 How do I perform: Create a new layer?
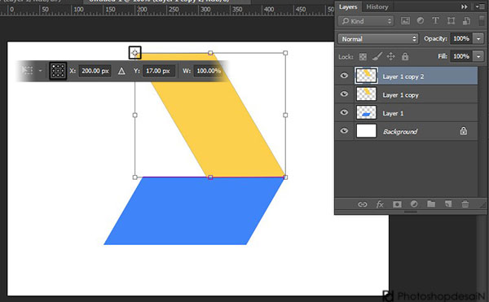click(x=448, y=204)
